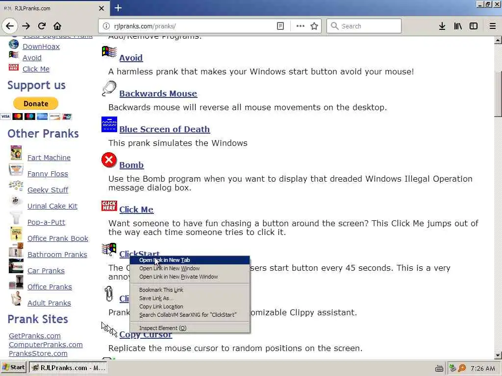The image size is (502, 376).
Task: Go forward with the forward arrow
Action: pyautogui.click(x=26, y=26)
